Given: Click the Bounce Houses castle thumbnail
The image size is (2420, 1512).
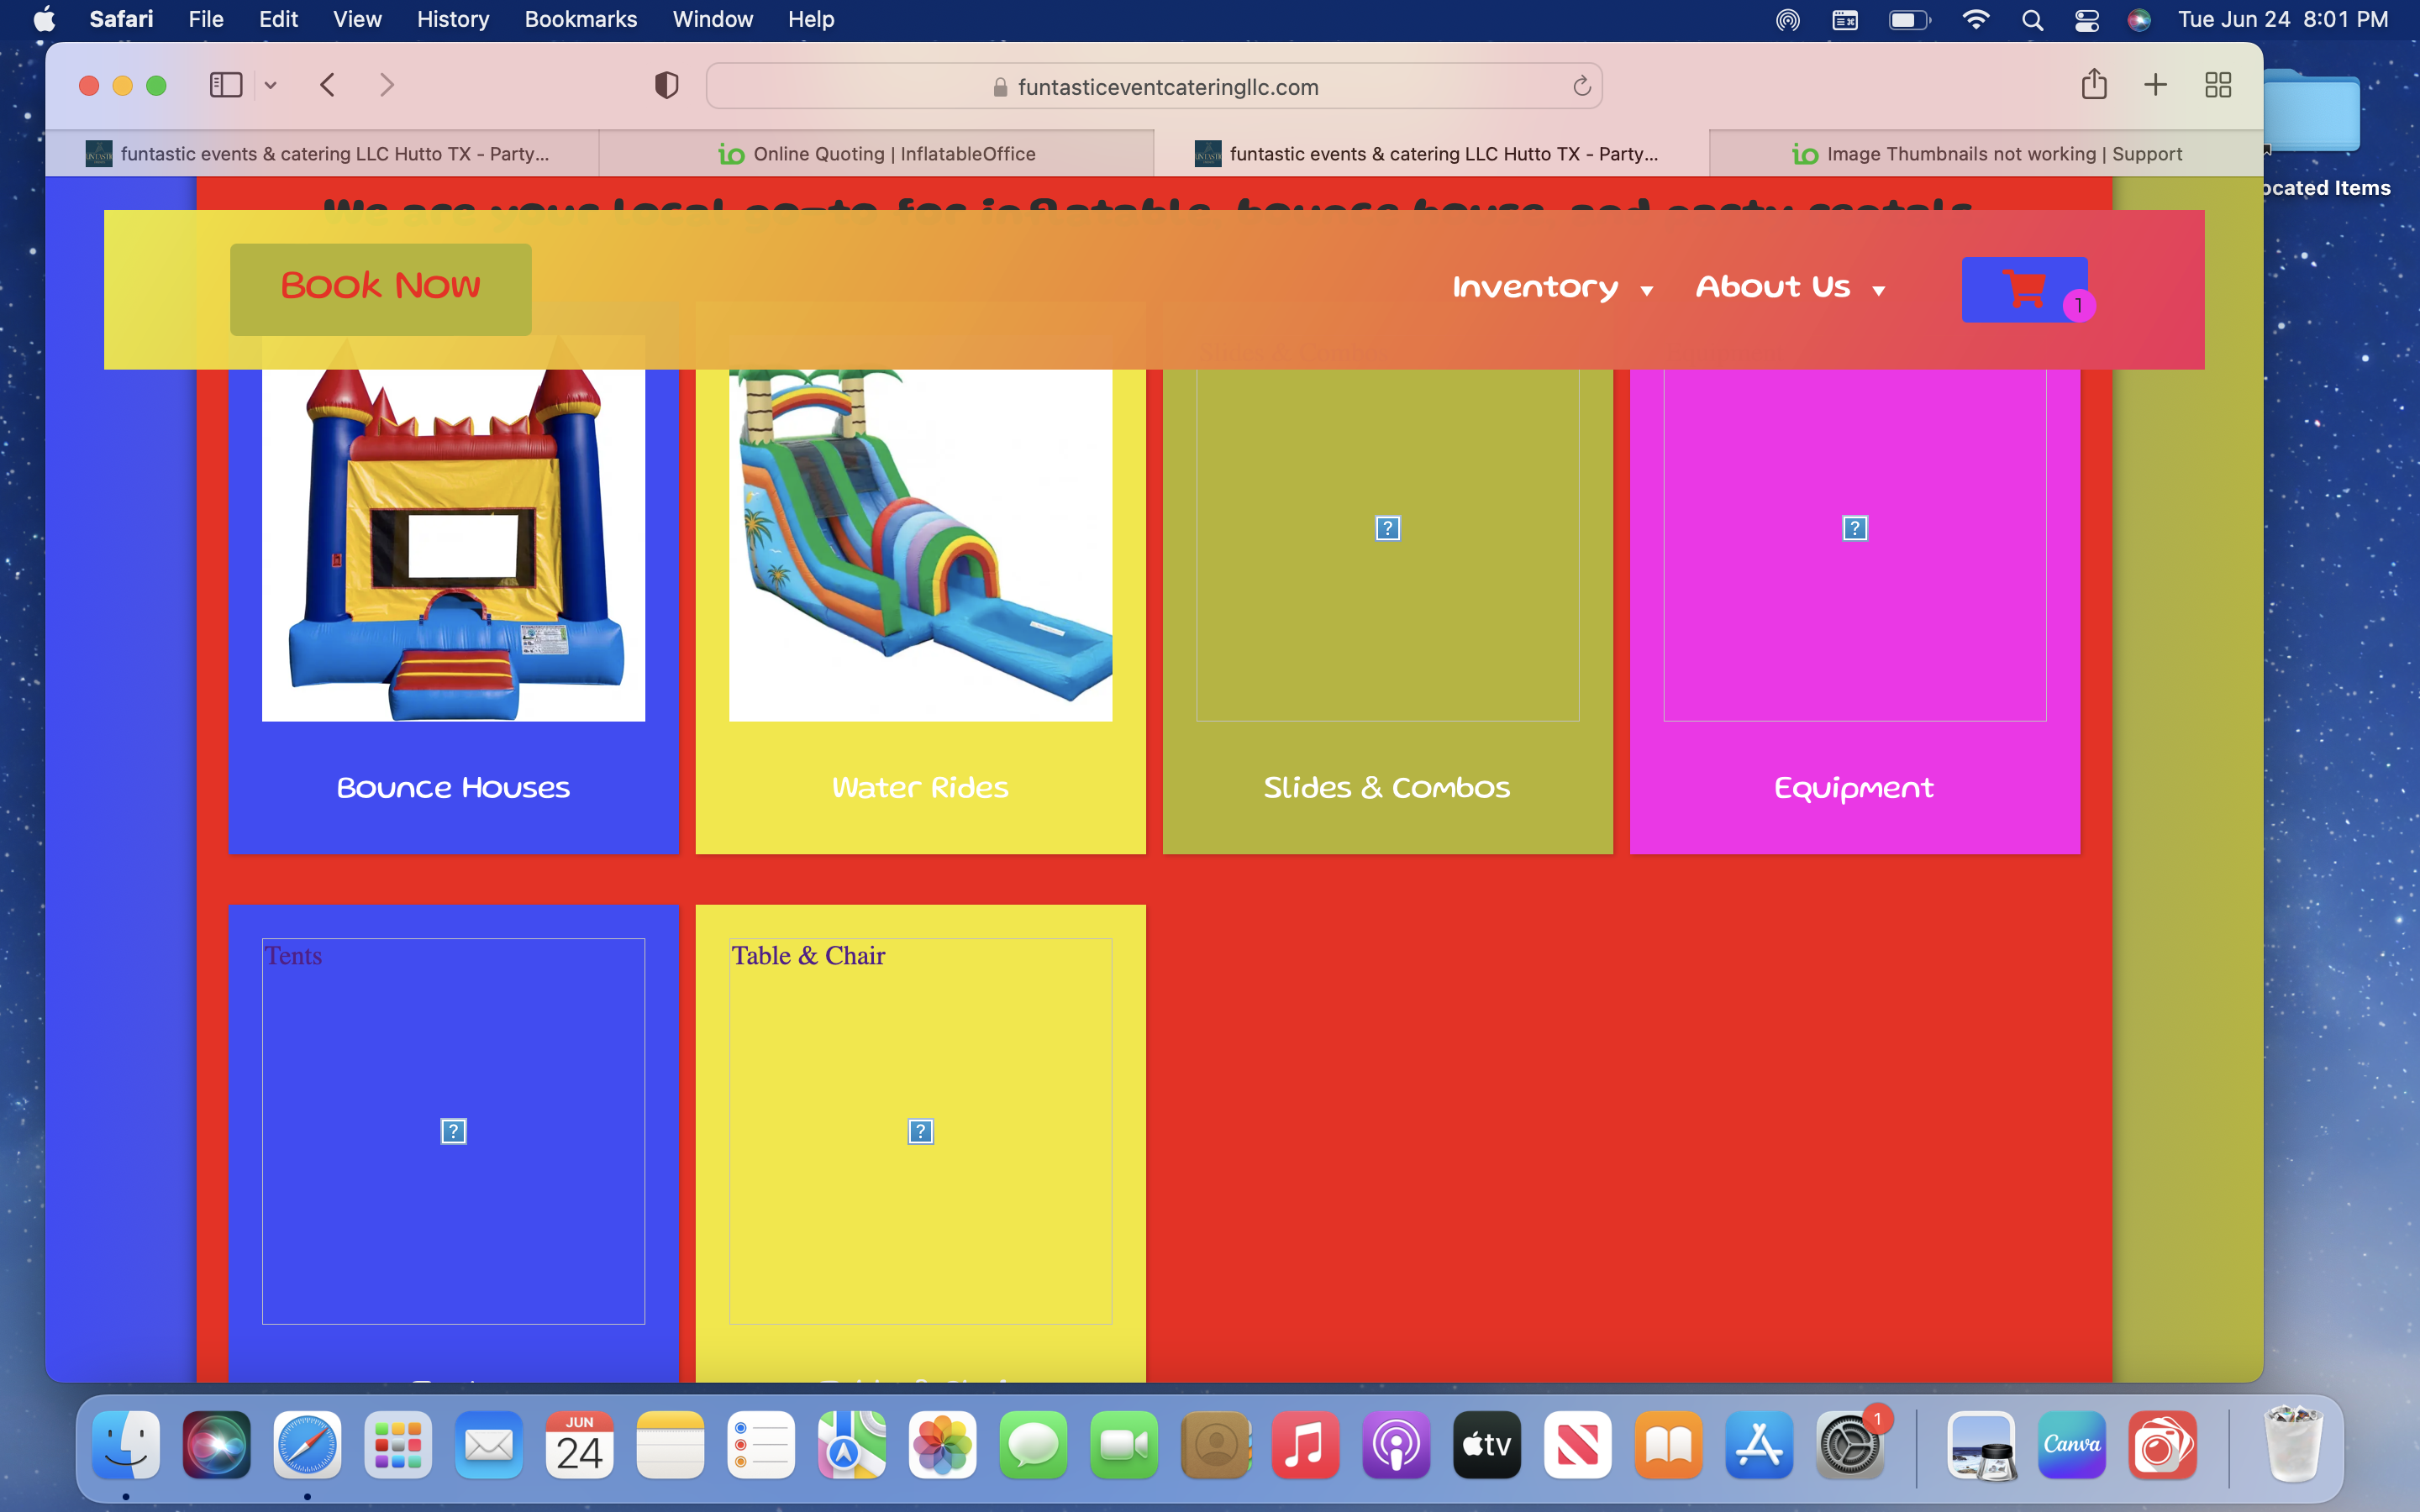Looking at the screenshot, I should pyautogui.click(x=453, y=540).
